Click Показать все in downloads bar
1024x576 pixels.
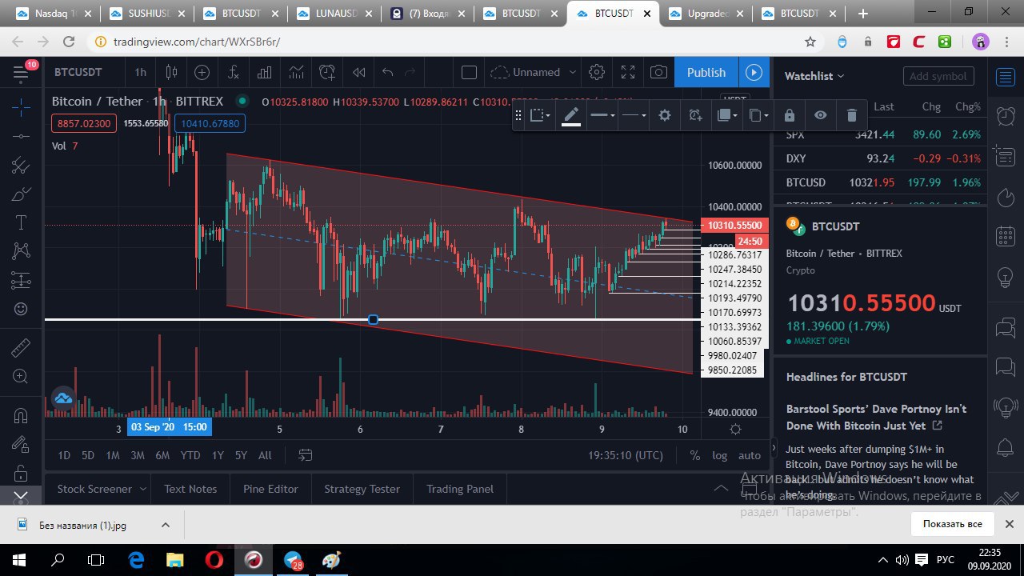coord(952,525)
